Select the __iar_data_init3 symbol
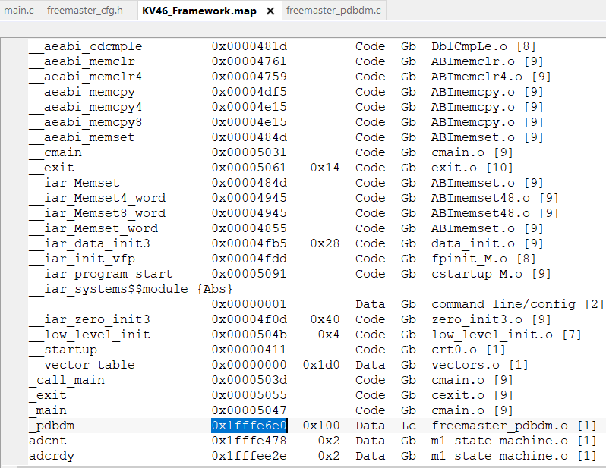This screenshot has height=468, width=606. coord(90,243)
